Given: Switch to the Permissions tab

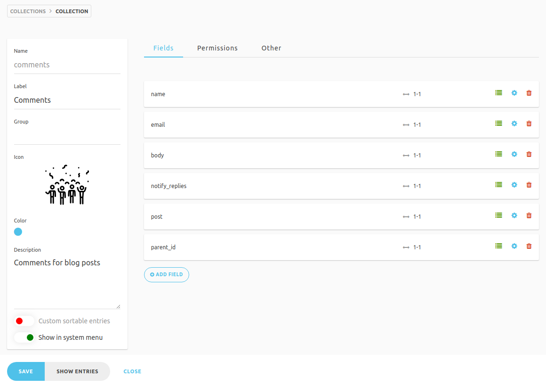Looking at the screenshot, I should point(217,48).
